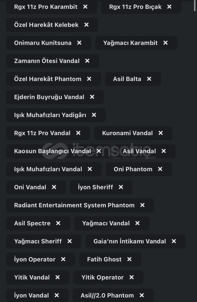Click the X on Kuronami Vandal
The width and height of the screenshot is (197, 302).
[x=161, y=133]
